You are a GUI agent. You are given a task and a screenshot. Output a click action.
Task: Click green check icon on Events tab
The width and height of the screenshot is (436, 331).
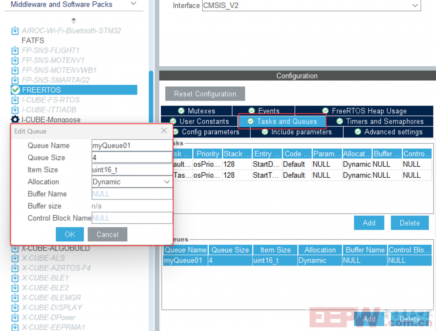252,111
